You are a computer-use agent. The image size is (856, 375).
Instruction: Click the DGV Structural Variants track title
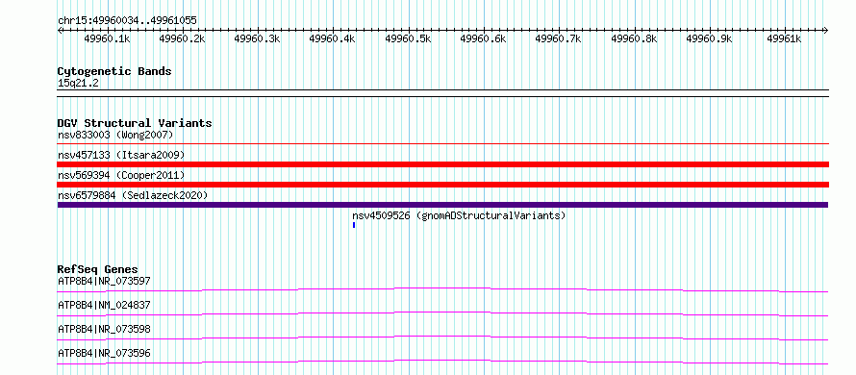coord(135,123)
